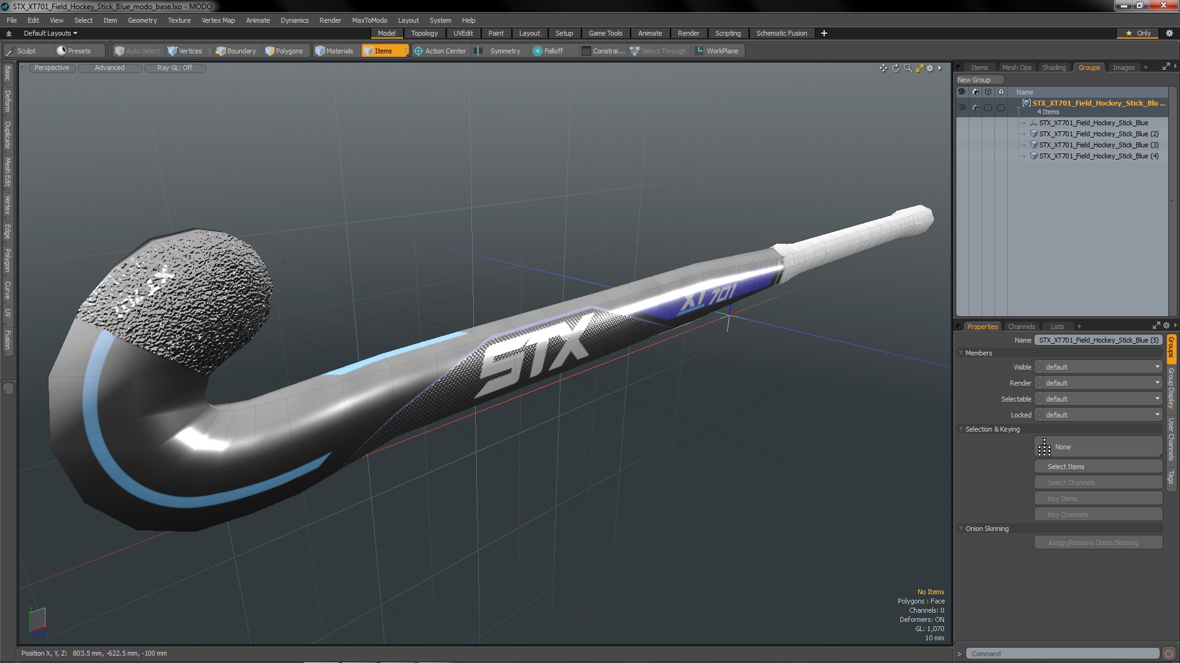Viewport: 1180px width, 663px height.
Task: Switch to the Schematic Fusion tab
Action: 781,33
